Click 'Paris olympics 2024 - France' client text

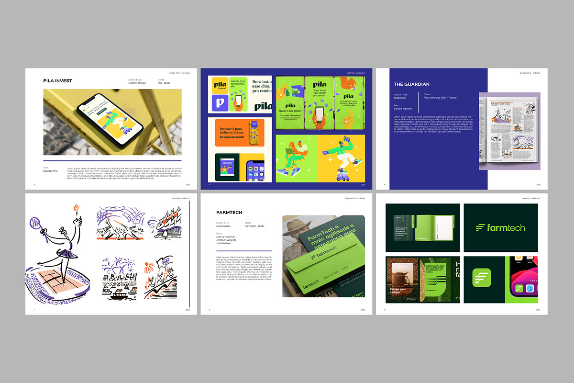440,98
